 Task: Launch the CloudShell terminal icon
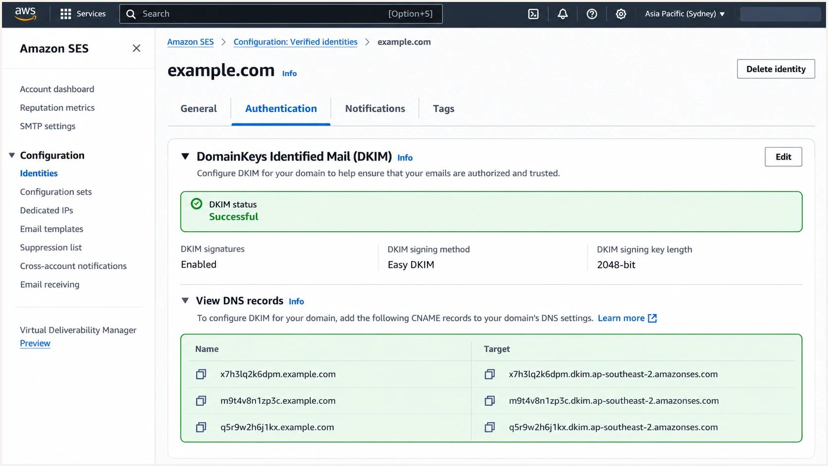point(533,14)
